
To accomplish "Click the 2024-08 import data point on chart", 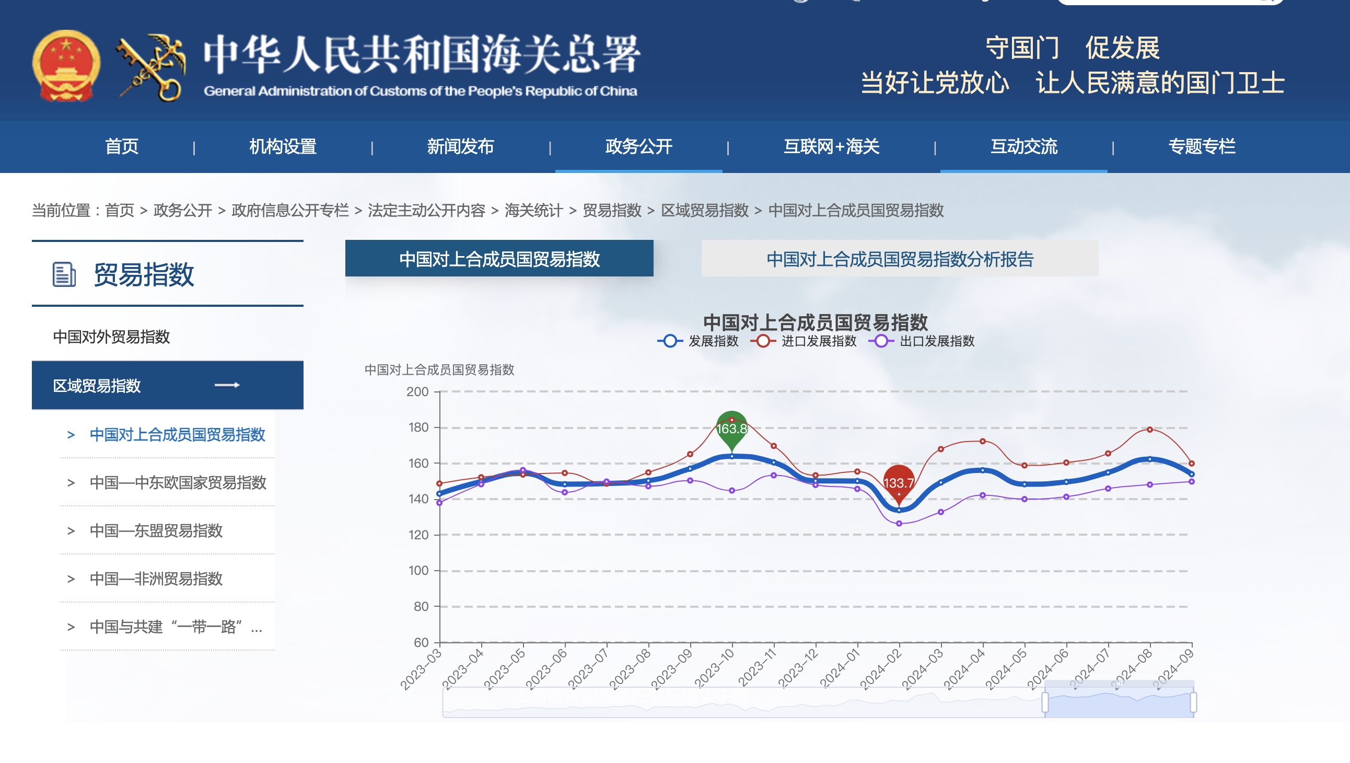I will (1149, 430).
